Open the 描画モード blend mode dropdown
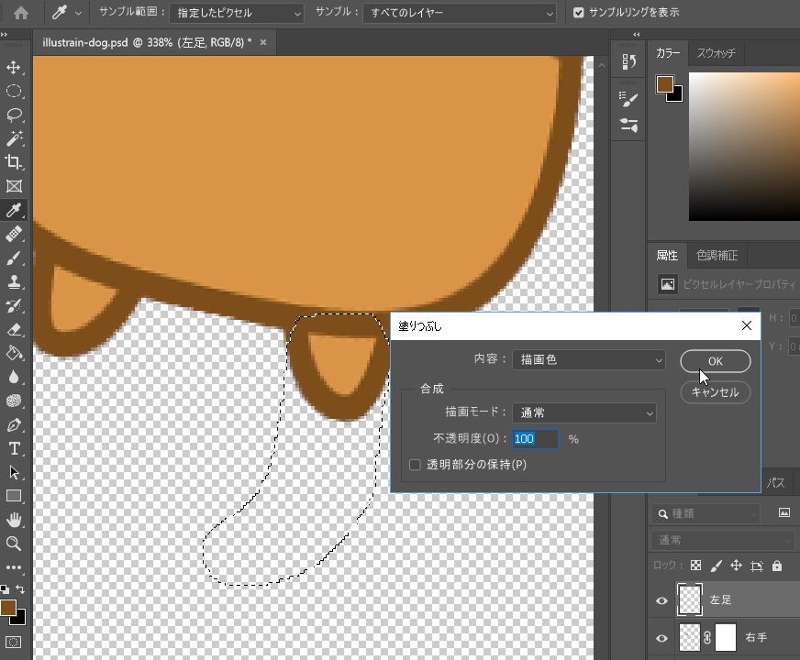Screen dimensions: 800x660 coord(583,413)
